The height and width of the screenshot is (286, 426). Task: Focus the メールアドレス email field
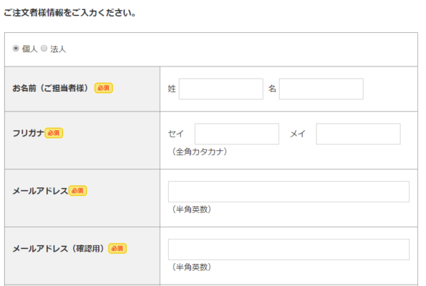coord(289,192)
